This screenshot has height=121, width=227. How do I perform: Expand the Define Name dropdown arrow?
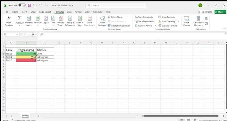[x=126, y=17]
